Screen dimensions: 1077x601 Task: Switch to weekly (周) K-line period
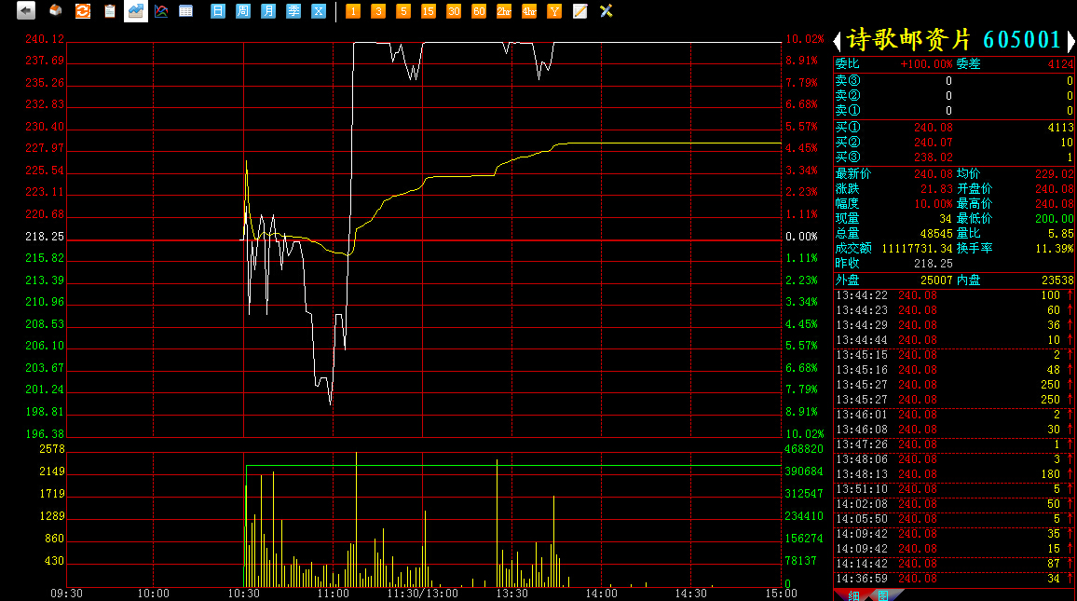click(243, 11)
